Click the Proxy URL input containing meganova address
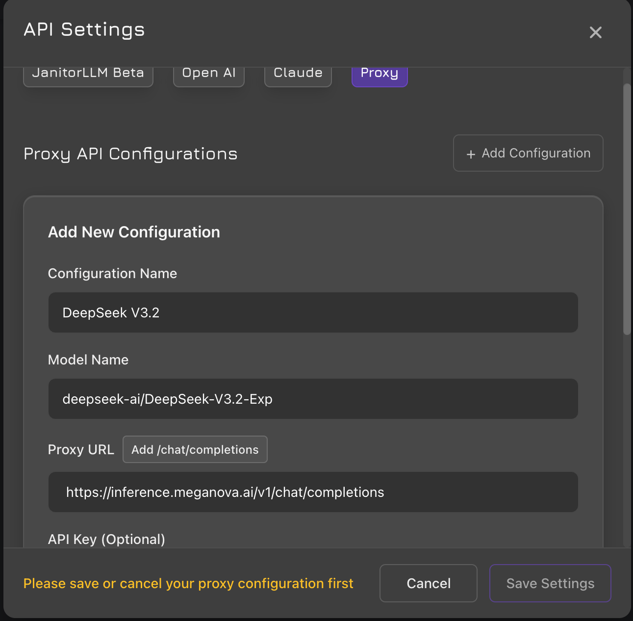633x621 pixels. coord(313,492)
